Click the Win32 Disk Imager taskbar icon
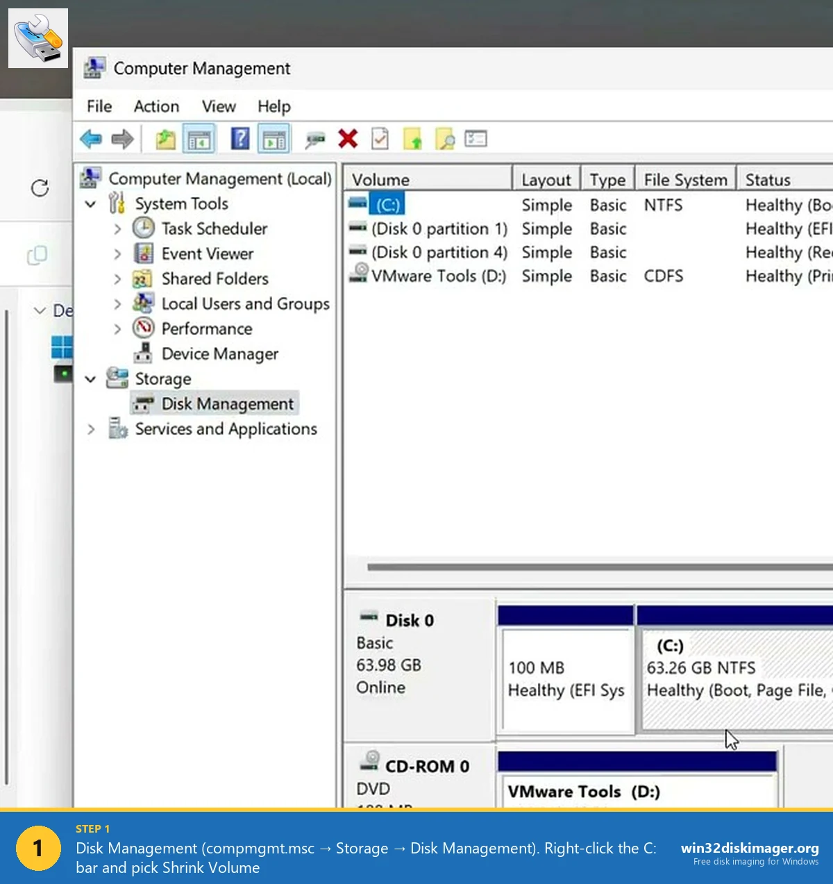The width and height of the screenshot is (833, 884). 37,37
